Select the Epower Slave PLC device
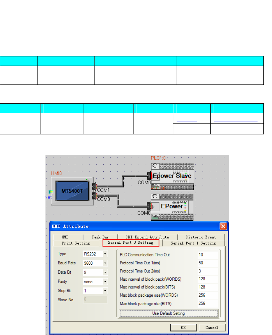The image size is (272, 335). click(172, 177)
